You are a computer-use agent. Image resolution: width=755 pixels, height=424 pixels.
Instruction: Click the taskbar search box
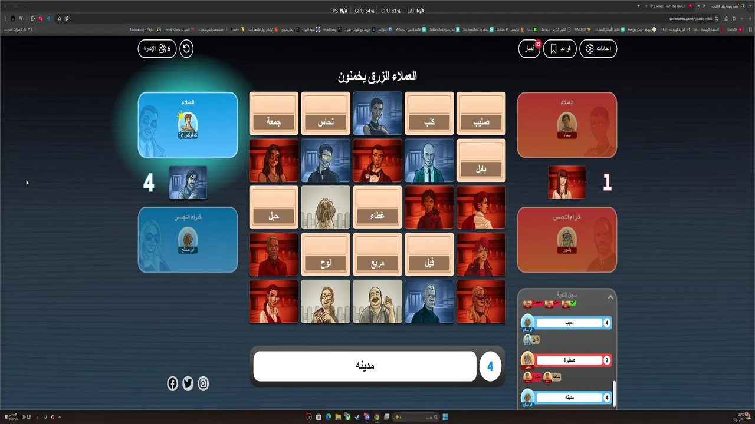(415, 417)
